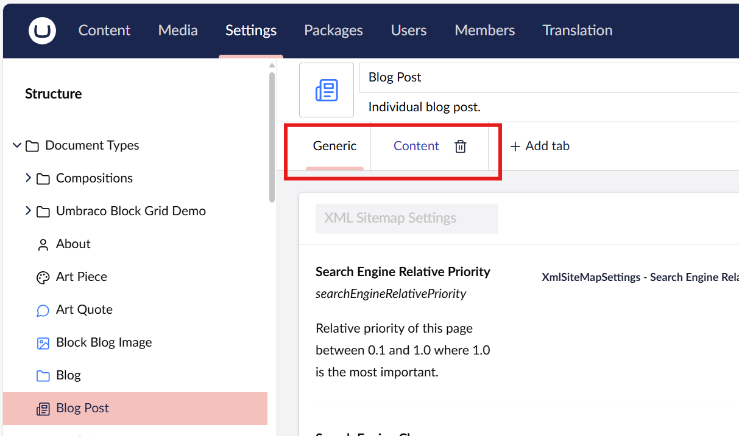Click the Add tab button

coord(540,146)
